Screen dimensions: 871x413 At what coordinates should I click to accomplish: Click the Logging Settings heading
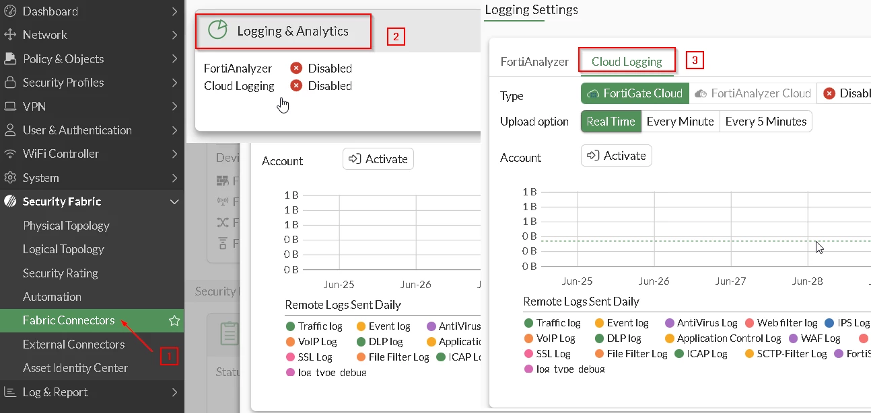531,10
